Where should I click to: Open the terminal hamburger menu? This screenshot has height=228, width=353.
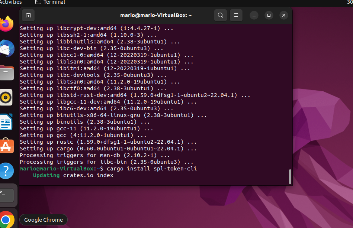(x=236, y=15)
